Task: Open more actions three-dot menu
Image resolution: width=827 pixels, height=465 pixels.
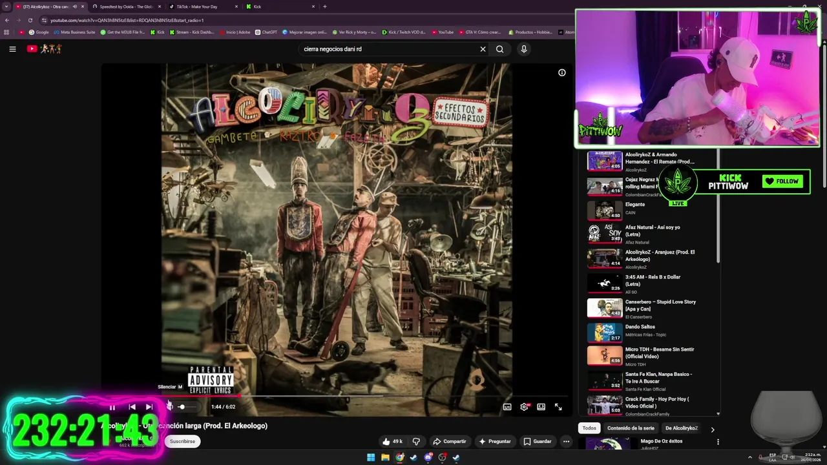Action: tap(566, 441)
